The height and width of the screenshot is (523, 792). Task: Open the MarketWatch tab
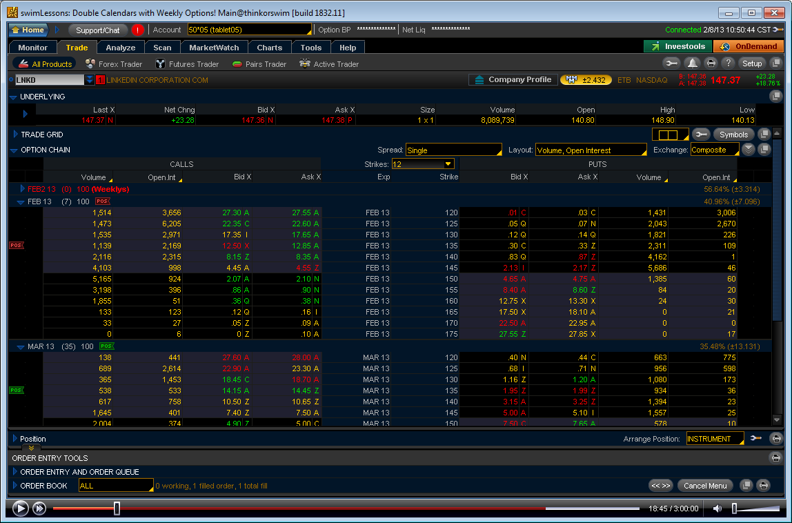(x=214, y=48)
